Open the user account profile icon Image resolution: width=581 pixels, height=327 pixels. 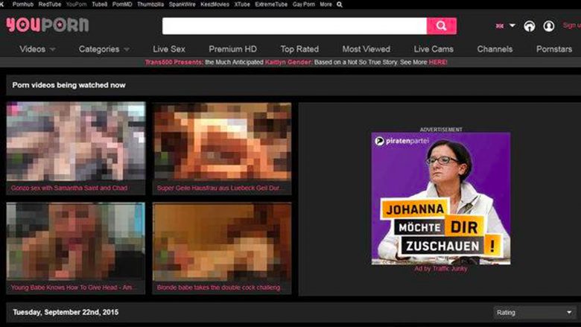pos(549,26)
